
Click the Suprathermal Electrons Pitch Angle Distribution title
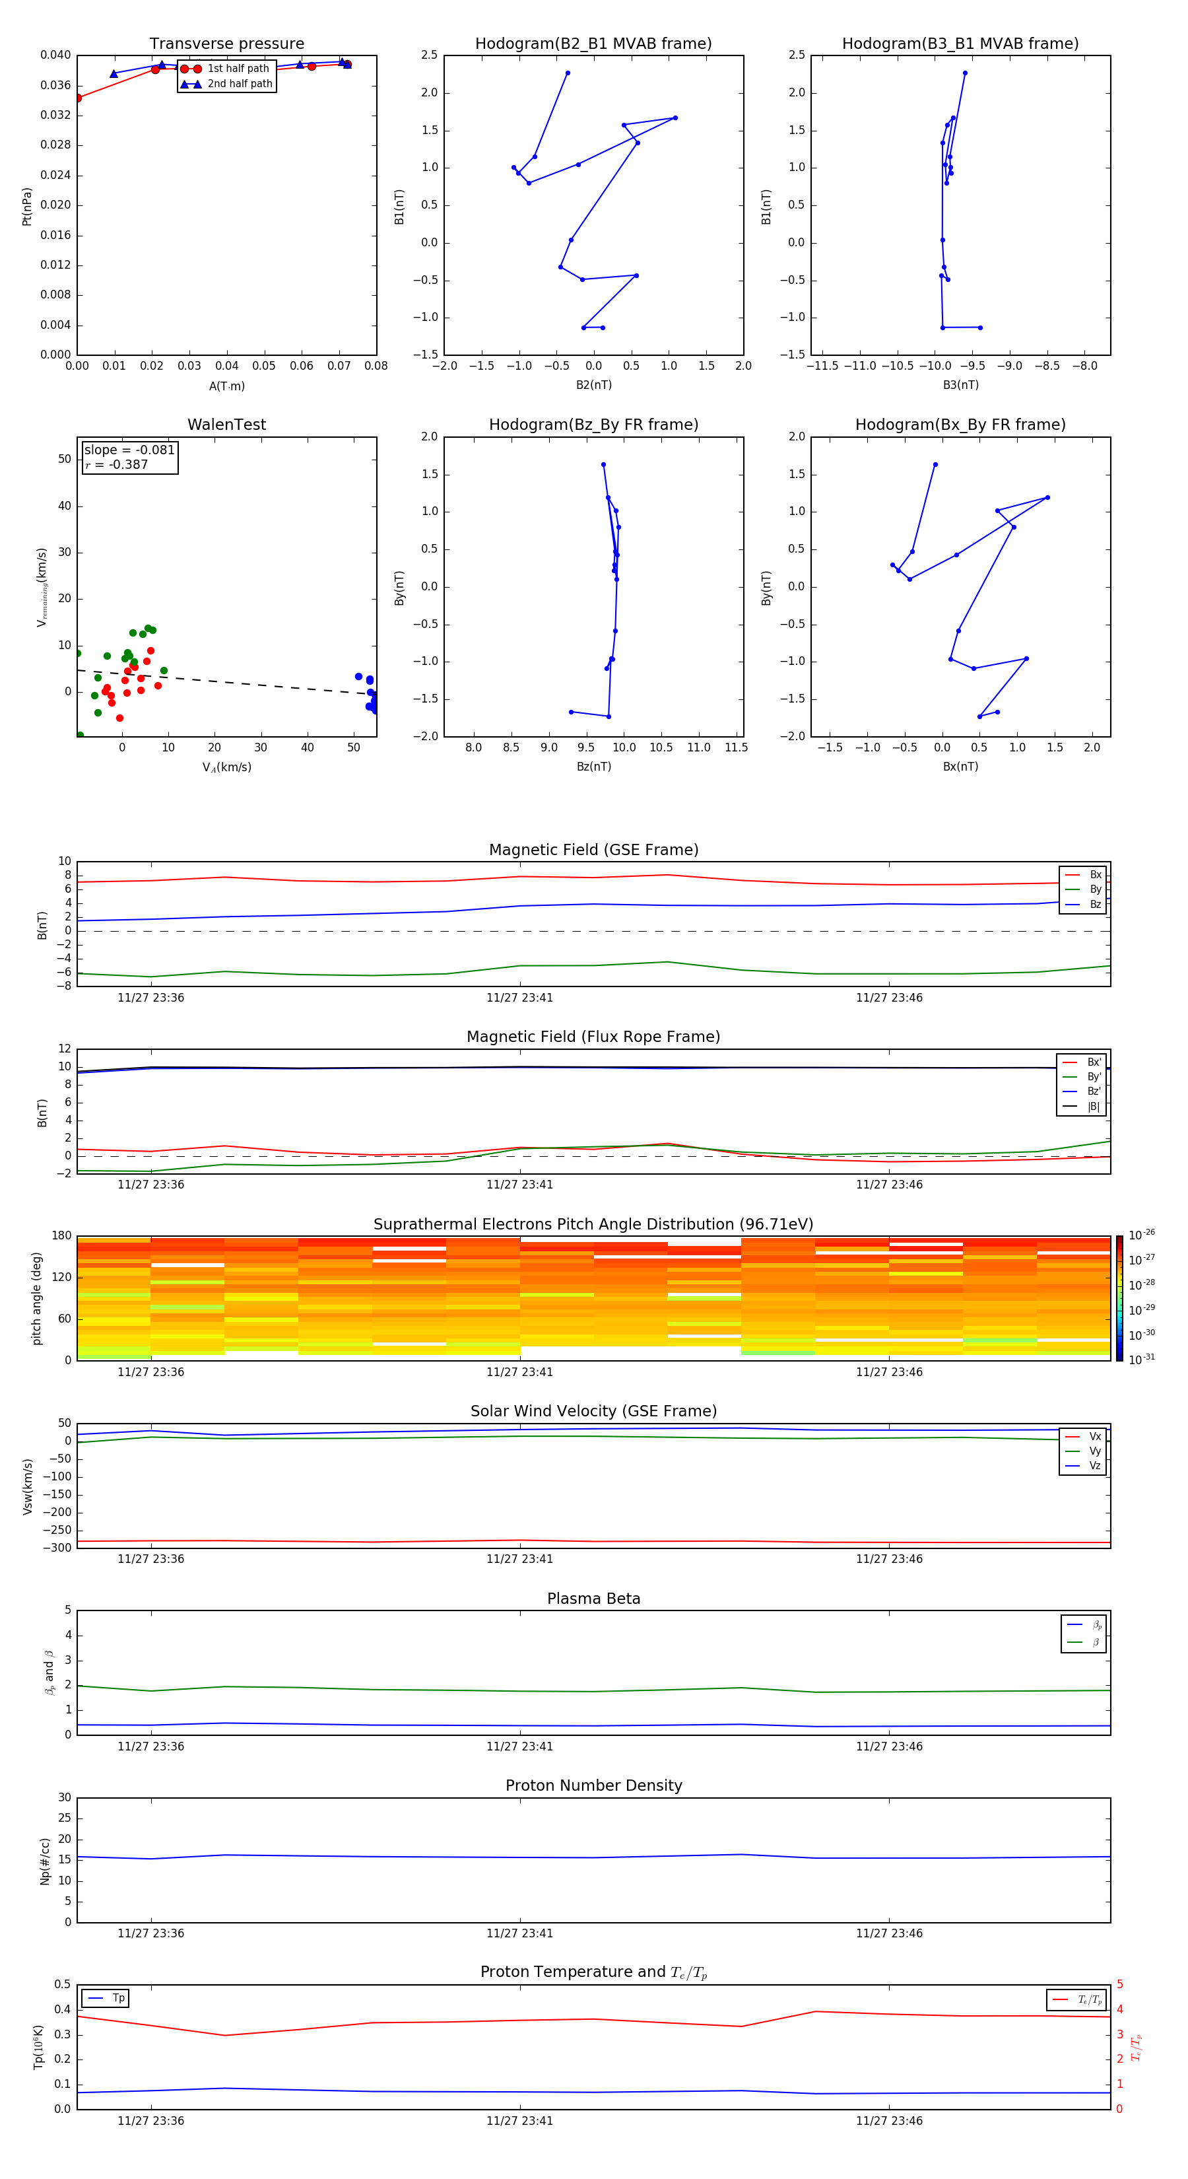(x=593, y=1225)
